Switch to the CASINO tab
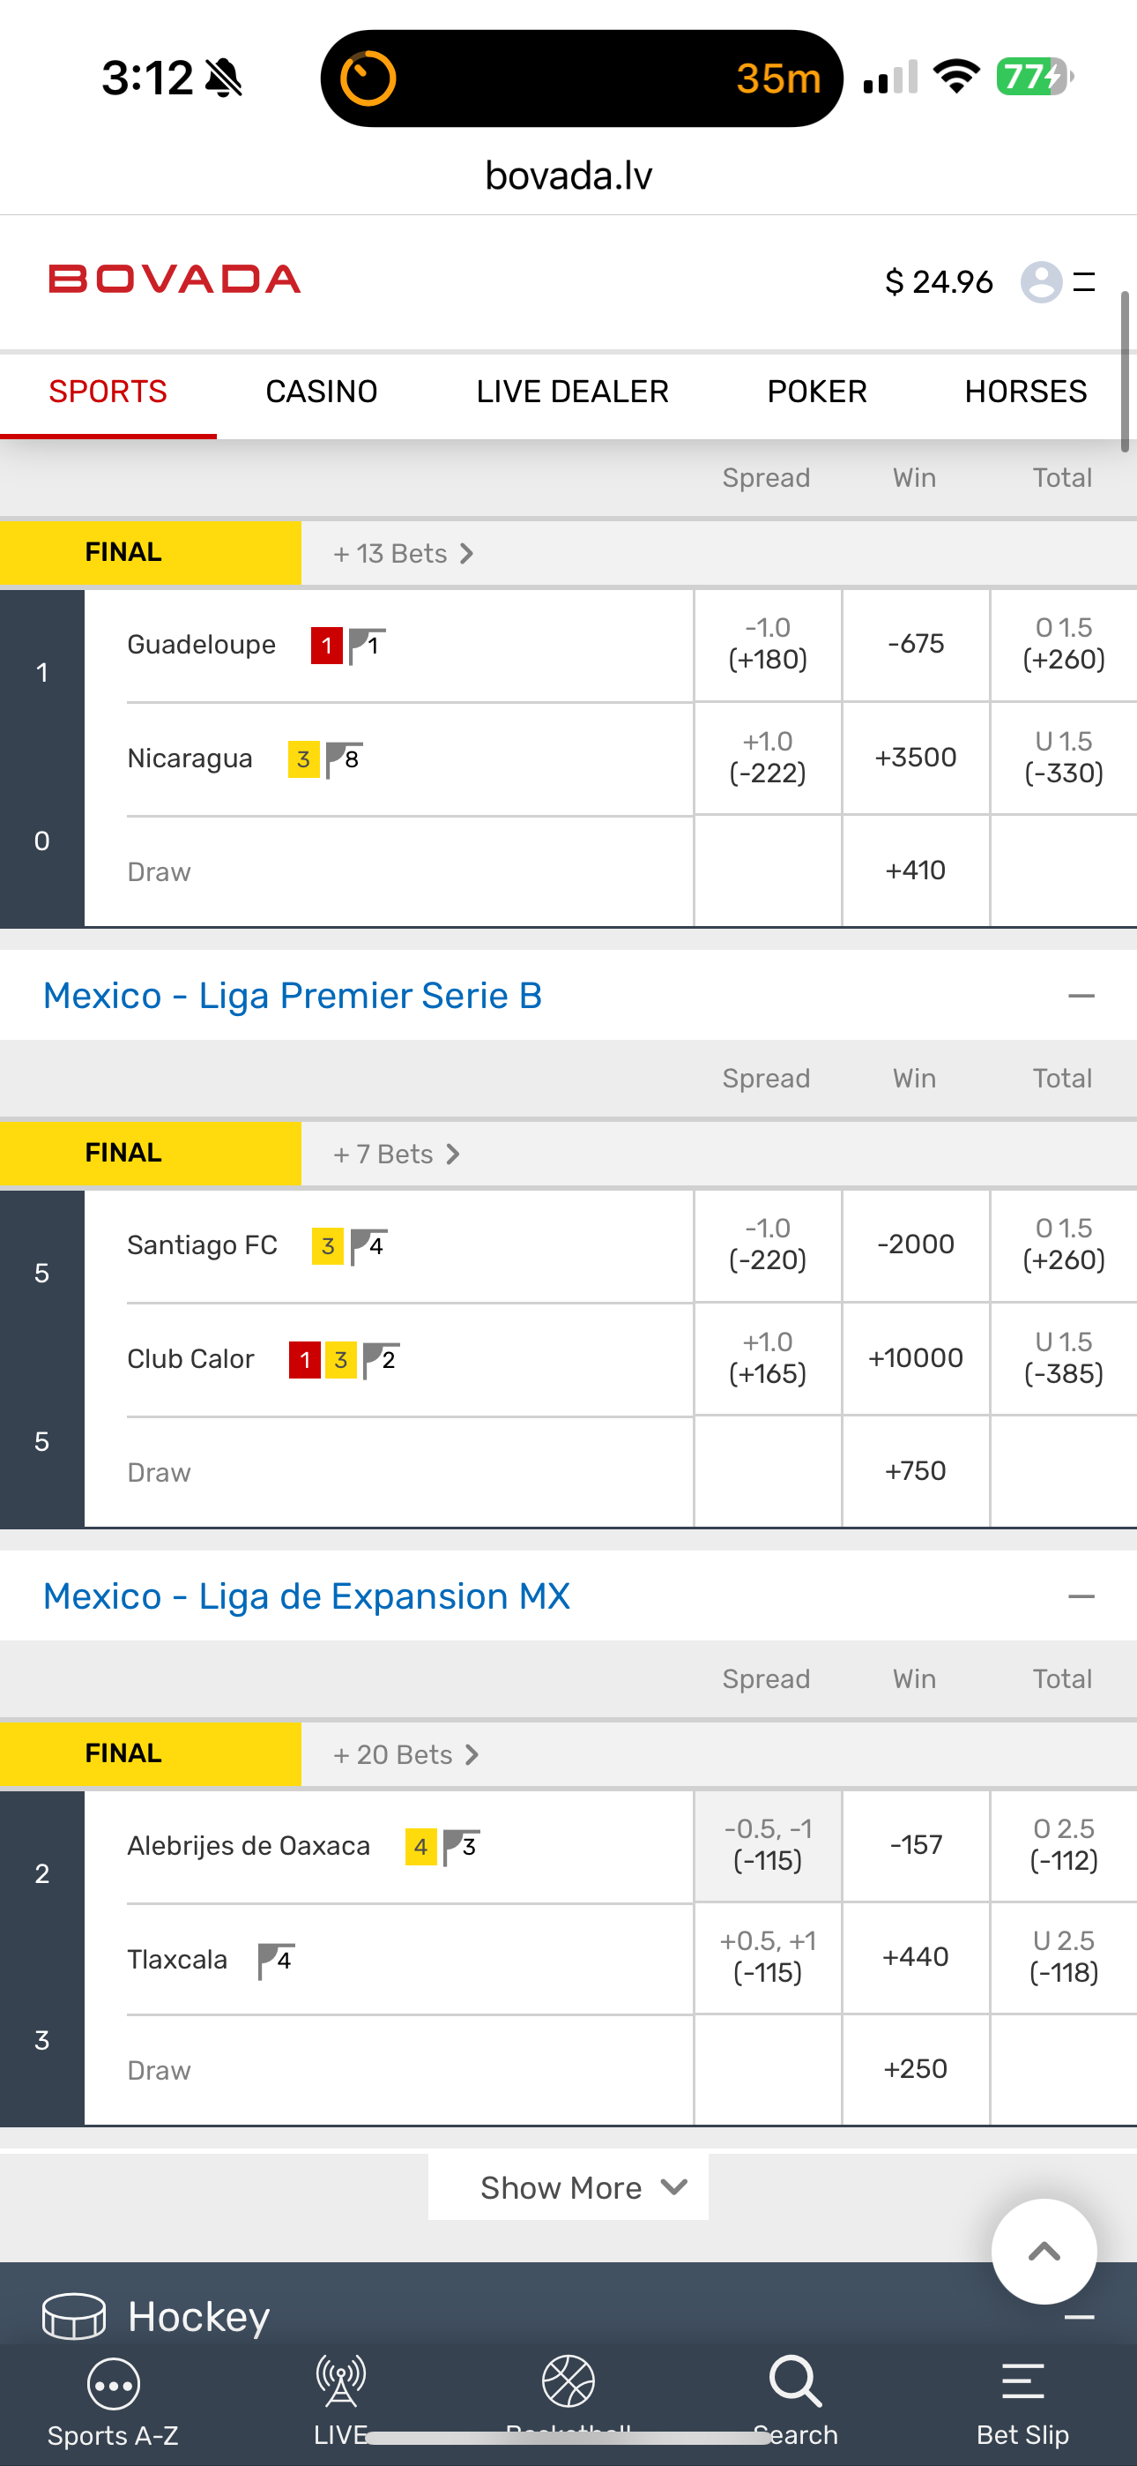This screenshot has width=1137, height=2466. pyautogui.click(x=322, y=392)
